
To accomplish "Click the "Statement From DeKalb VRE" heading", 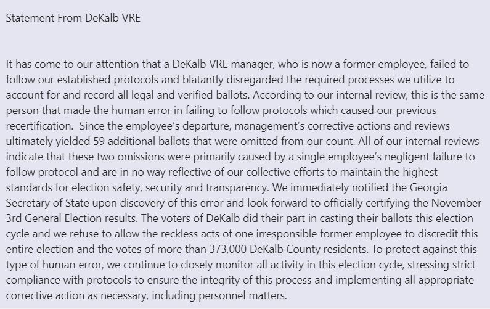I will [73, 17].
